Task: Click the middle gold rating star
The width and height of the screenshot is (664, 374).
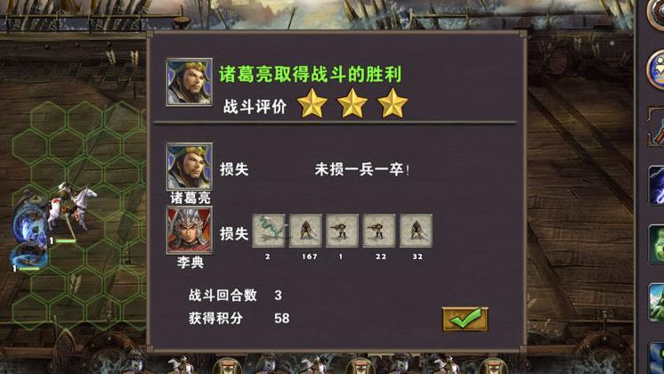Action: [352, 103]
